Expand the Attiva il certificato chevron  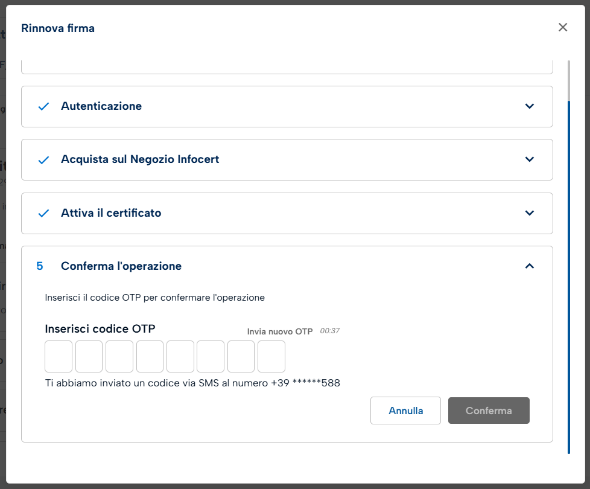tap(529, 213)
